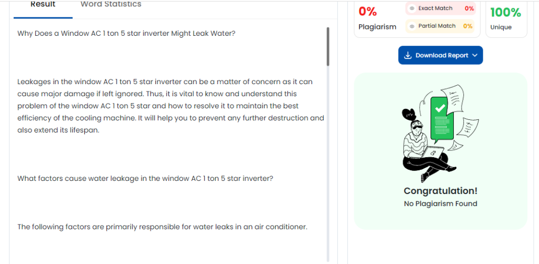Expand the Download Report dropdown chevron
Screen dimensions: 539x264
(x=475, y=55)
